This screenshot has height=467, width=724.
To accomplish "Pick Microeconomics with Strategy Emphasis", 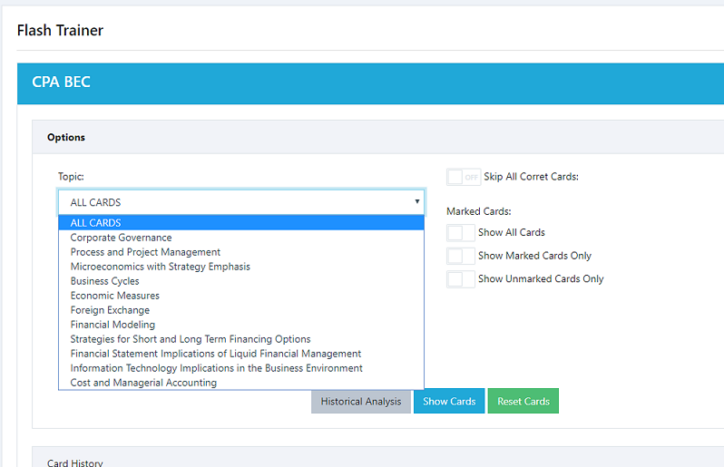I will pyautogui.click(x=241, y=267).
